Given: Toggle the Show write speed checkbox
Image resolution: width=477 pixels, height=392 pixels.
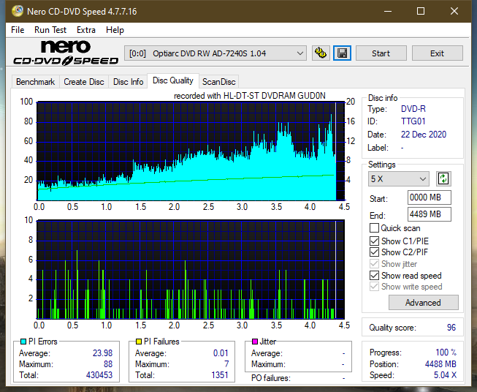Looking at the screenshot, I should click(x=374, y=287).
